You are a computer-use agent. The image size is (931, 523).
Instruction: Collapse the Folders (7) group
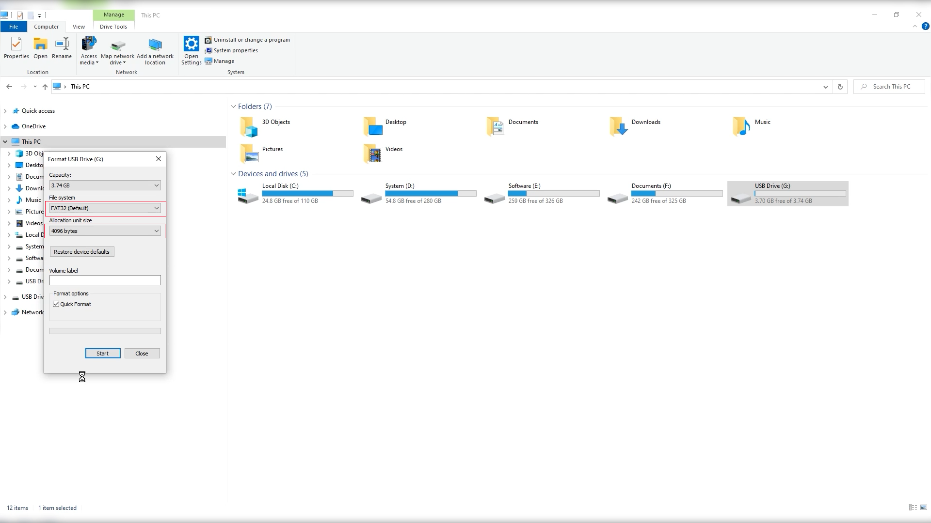point(233,107)
